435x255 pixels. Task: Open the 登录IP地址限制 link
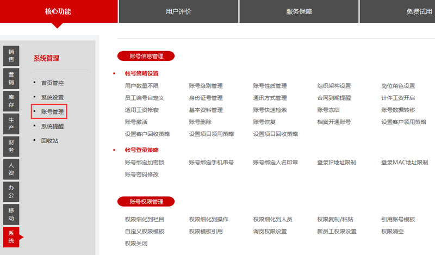click(336, 163)
